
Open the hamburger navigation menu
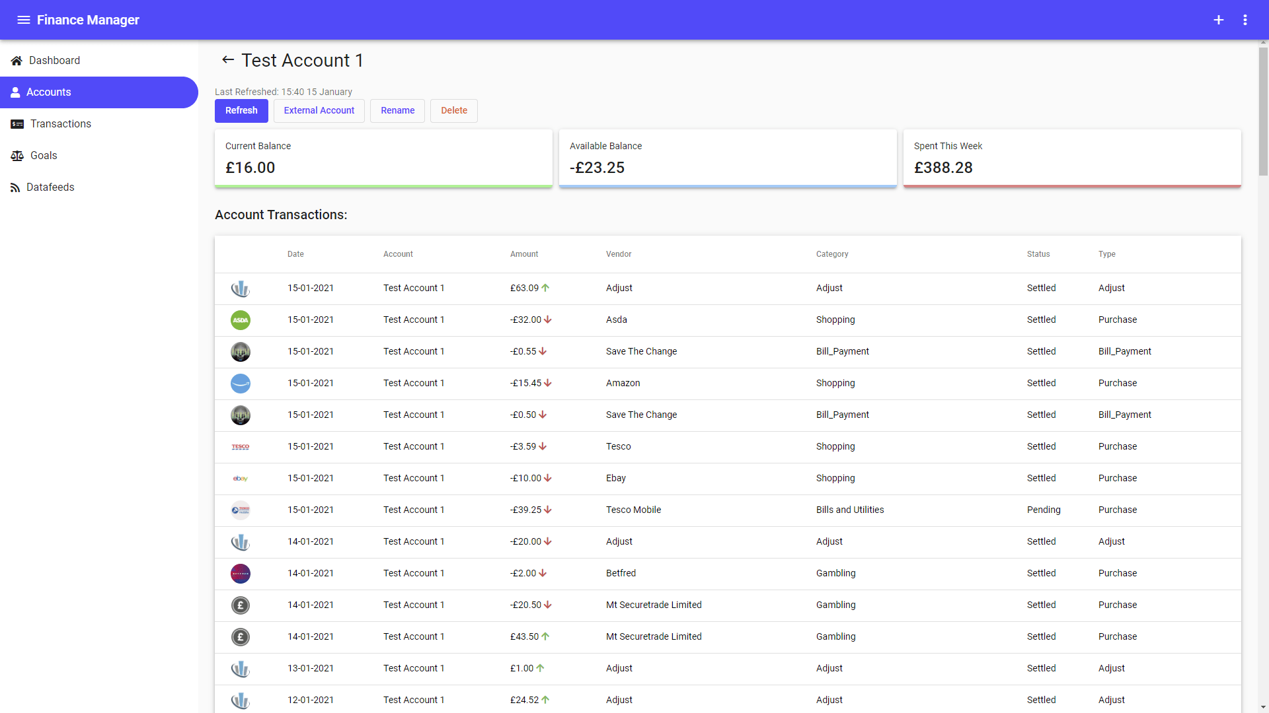pyautogui.click(x=23, y=20)
